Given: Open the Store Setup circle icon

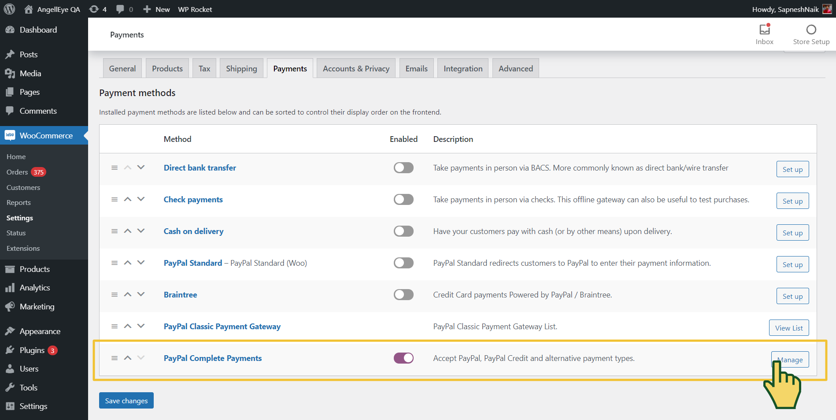Looking at the screenshot, I should [811, 30].
